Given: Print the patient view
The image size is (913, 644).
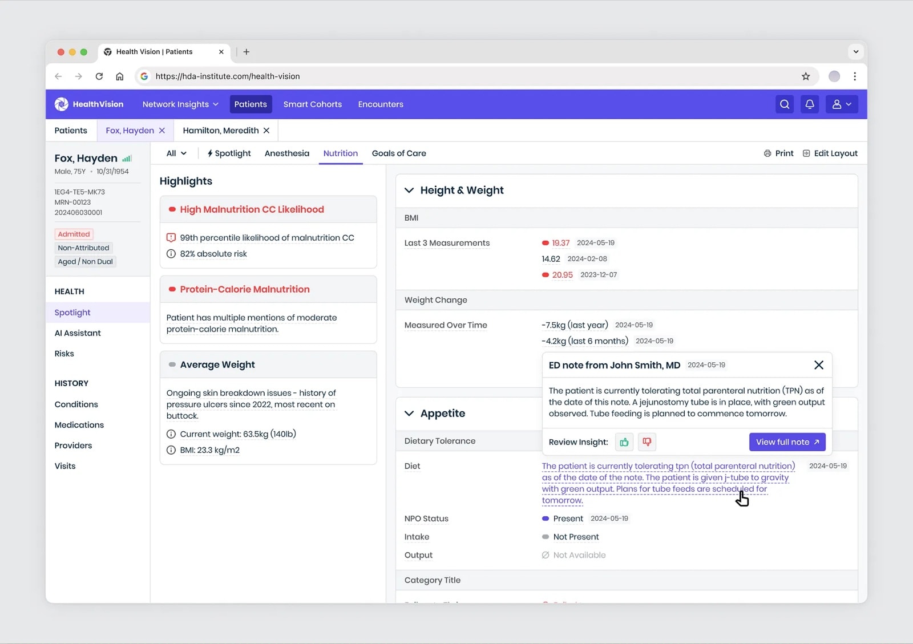Looking at the screenshot, I should click(779, 153).
